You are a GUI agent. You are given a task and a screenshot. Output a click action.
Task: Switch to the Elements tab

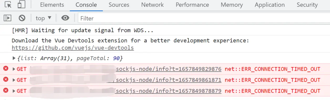52,5
